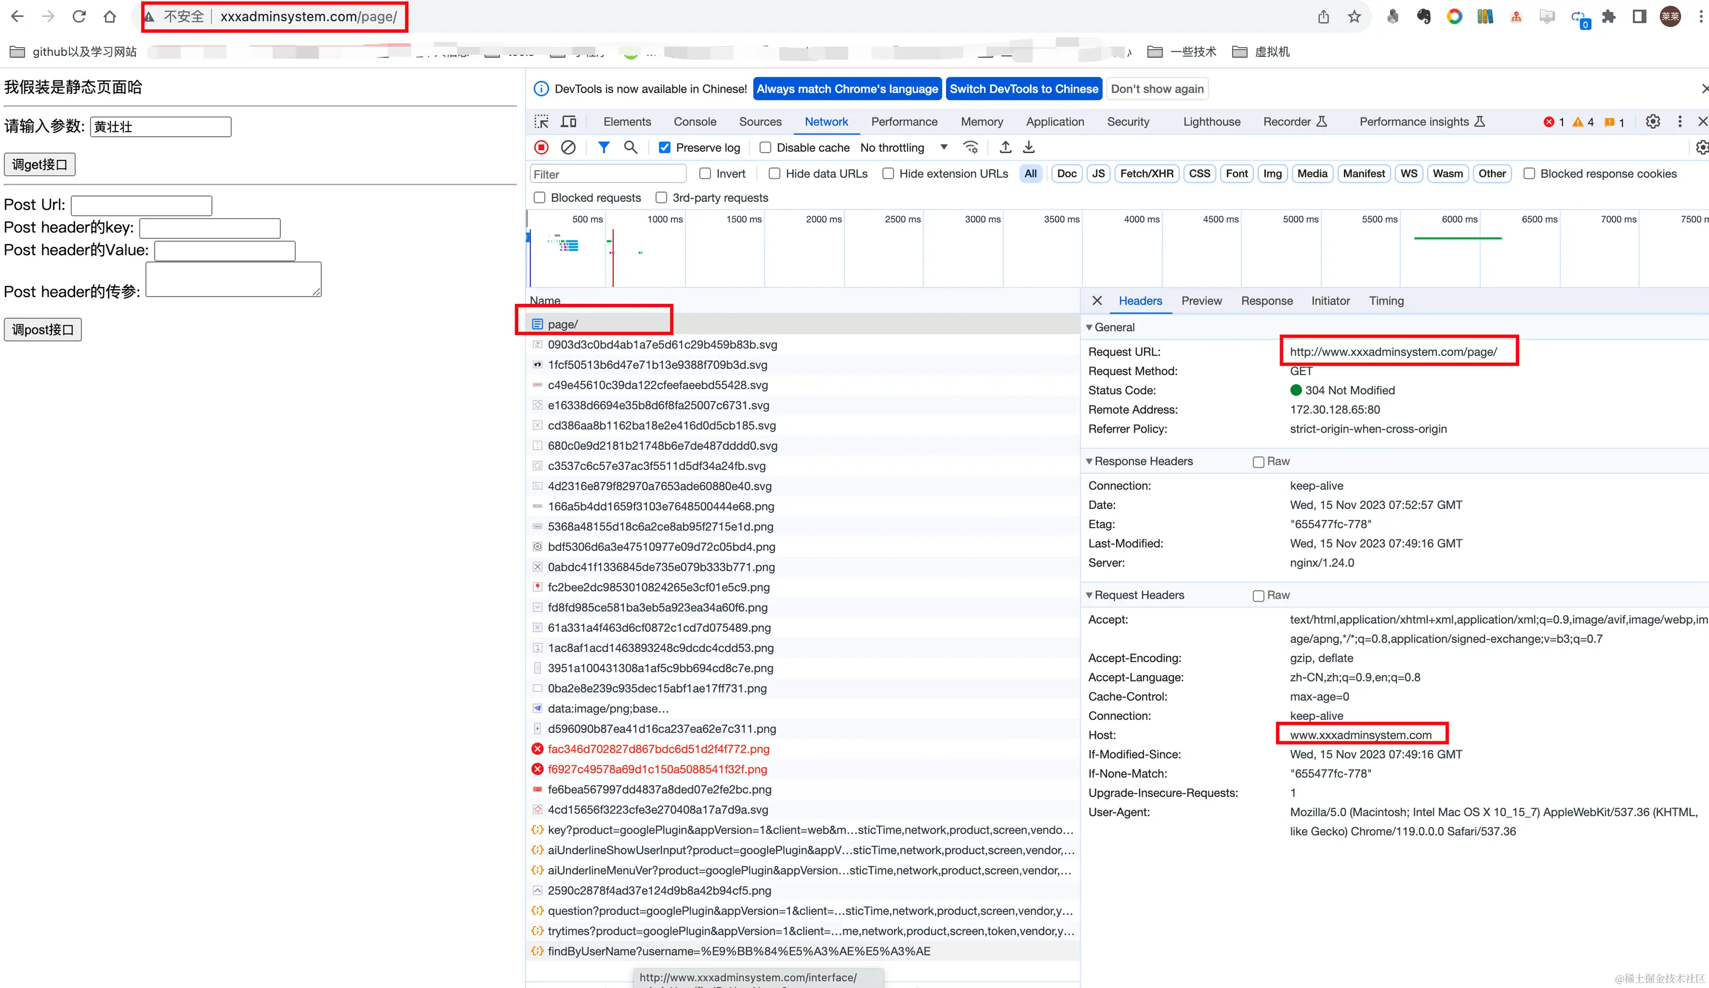Toggle device toolbar icon
The height and width of the screenshot is (988, 1709).
click(569, 121)
